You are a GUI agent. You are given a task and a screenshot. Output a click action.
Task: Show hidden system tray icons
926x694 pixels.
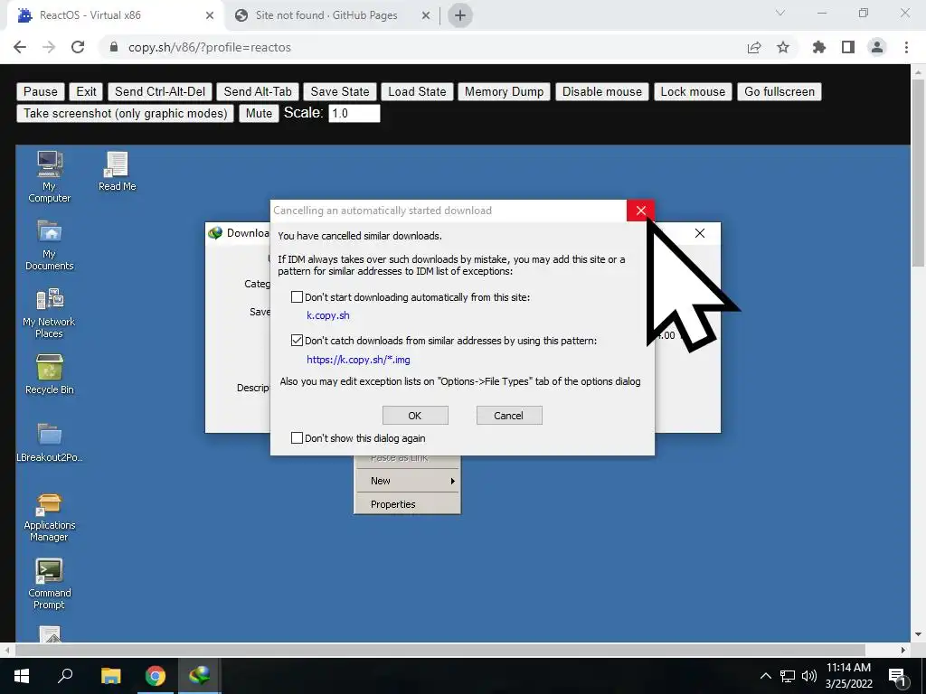[765, 676]
